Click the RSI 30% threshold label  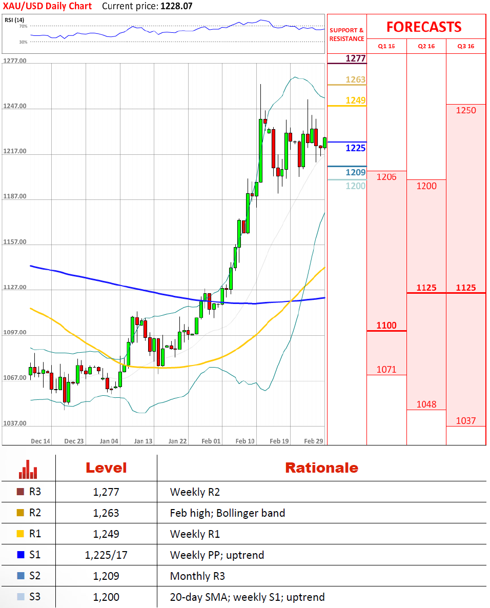23,42
